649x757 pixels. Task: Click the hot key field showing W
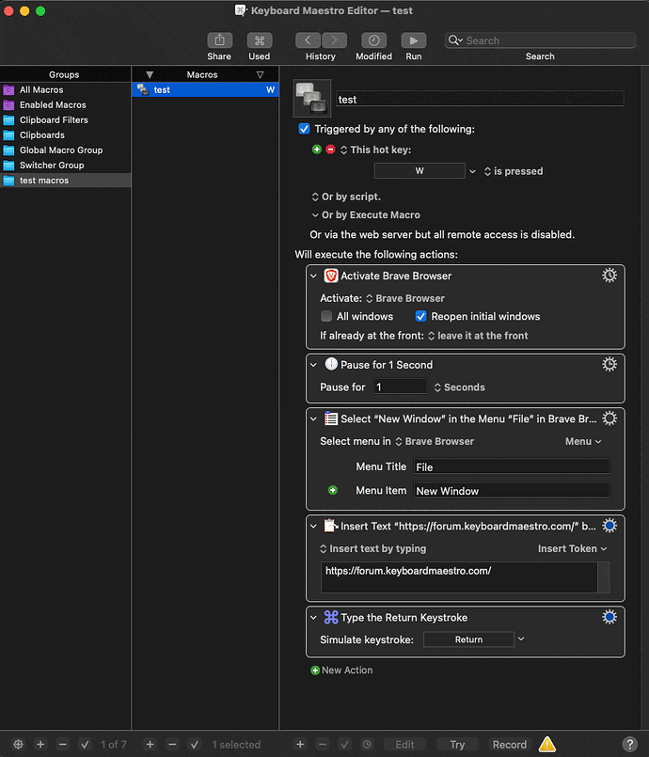coord(419,171)
